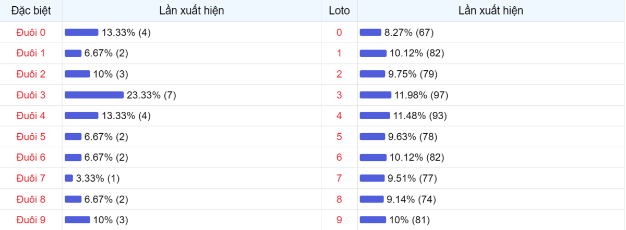Screen dimensions: 626x230
Task: Select 'Đuôi 9' in the table
Action: tap(31, 220)
